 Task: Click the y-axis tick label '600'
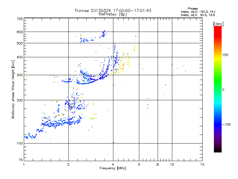[20, 32]
